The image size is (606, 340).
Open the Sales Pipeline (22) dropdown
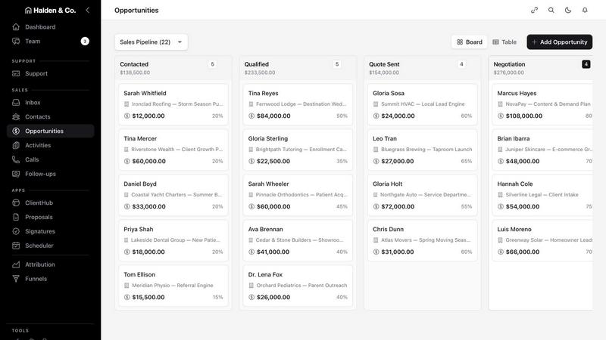pyautogui.click(x=151, y=42)
